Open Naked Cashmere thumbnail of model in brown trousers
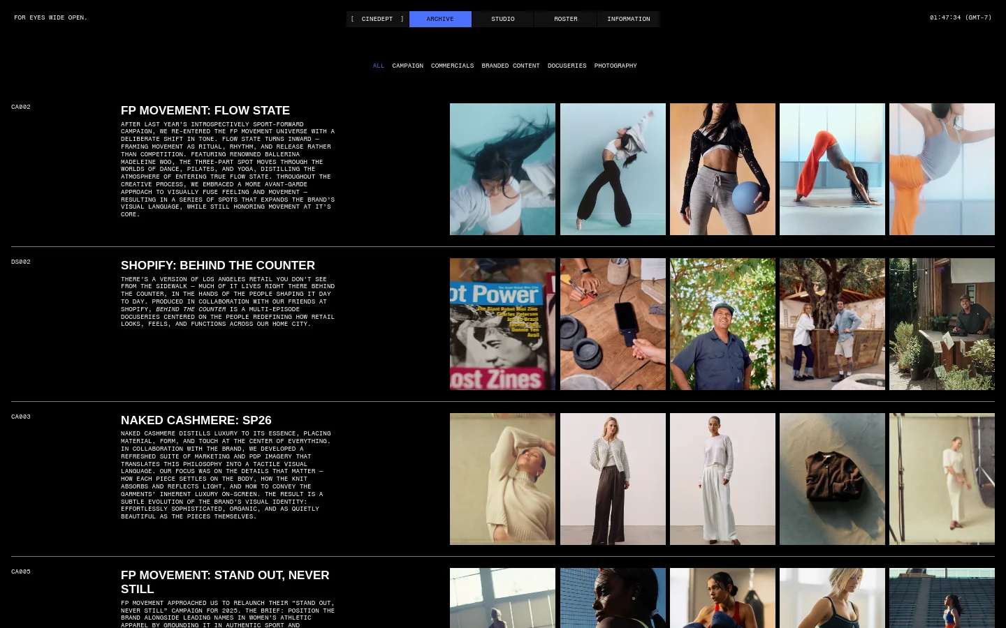1006x628 pixels. [x=613, y=479]
